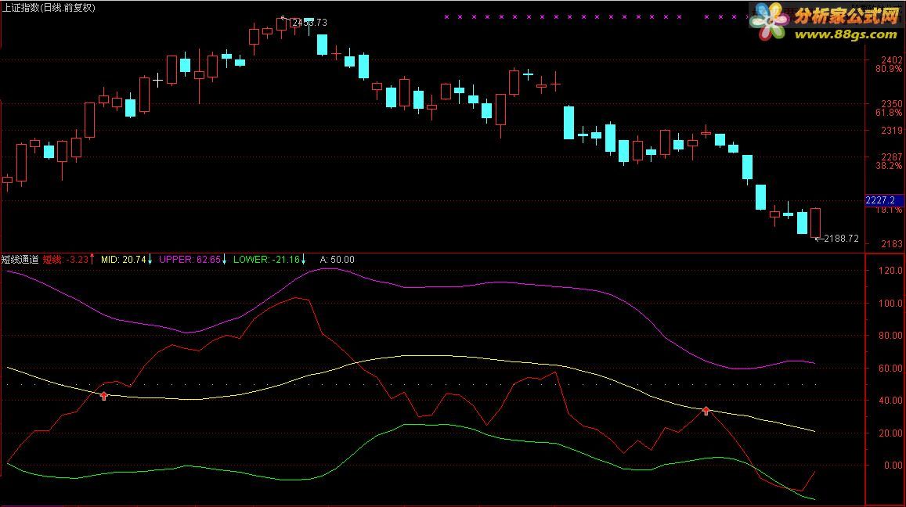
Task: Click the 100.0 indicator axis label
Action: click(890, 303)
